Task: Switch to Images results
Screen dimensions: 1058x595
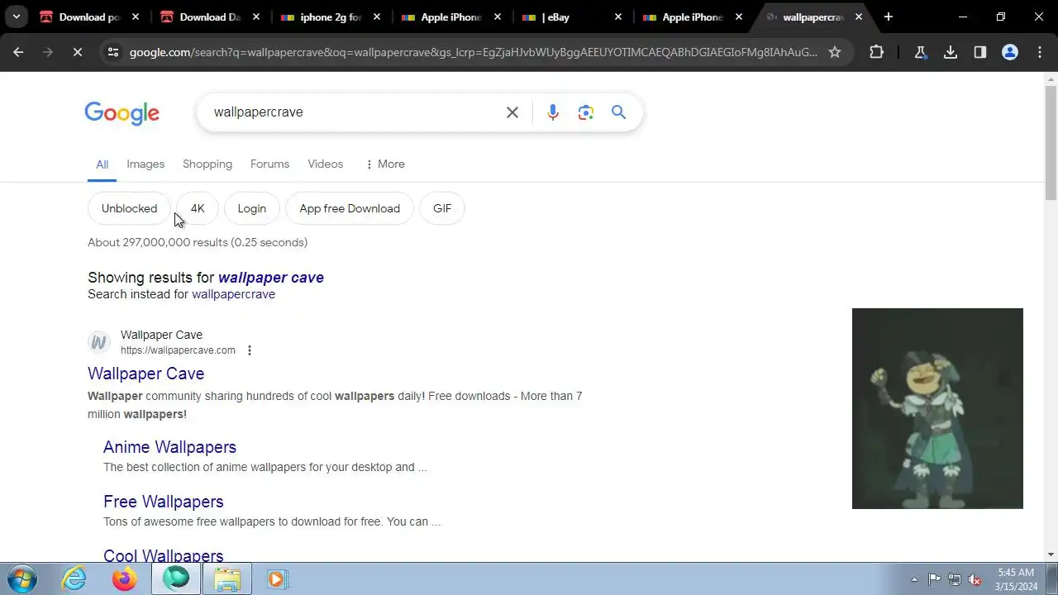Action: (x=145, y=164)
